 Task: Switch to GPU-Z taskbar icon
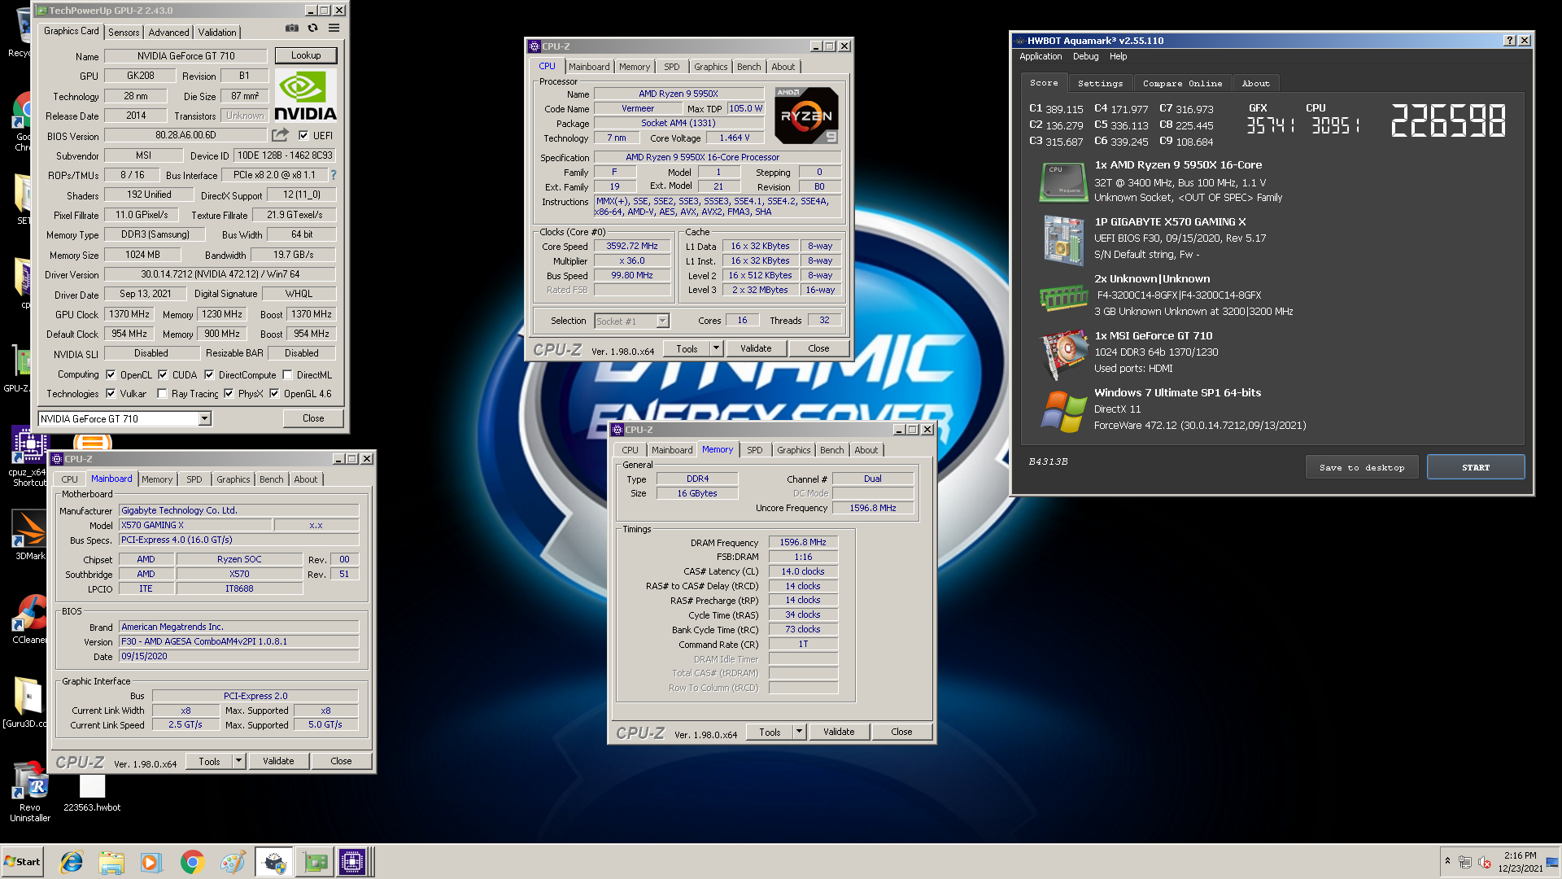click(x=315, y=862)
